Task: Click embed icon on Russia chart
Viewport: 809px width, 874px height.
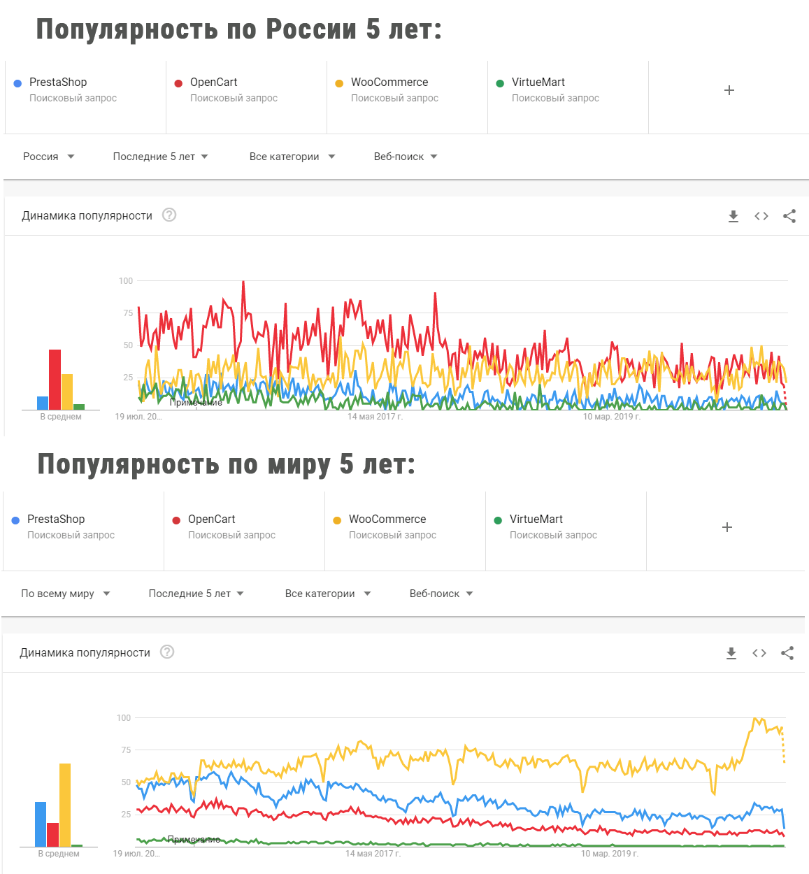Action: (761, 216)
